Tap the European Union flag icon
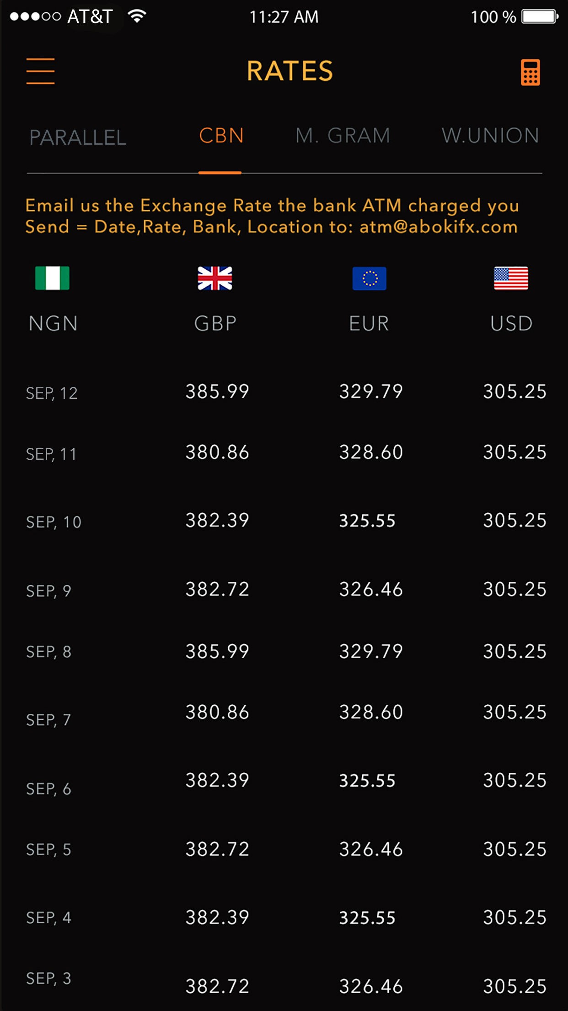Image resolution: width=568 pixels, height=1011 pixels. click(x=369, y=278)
